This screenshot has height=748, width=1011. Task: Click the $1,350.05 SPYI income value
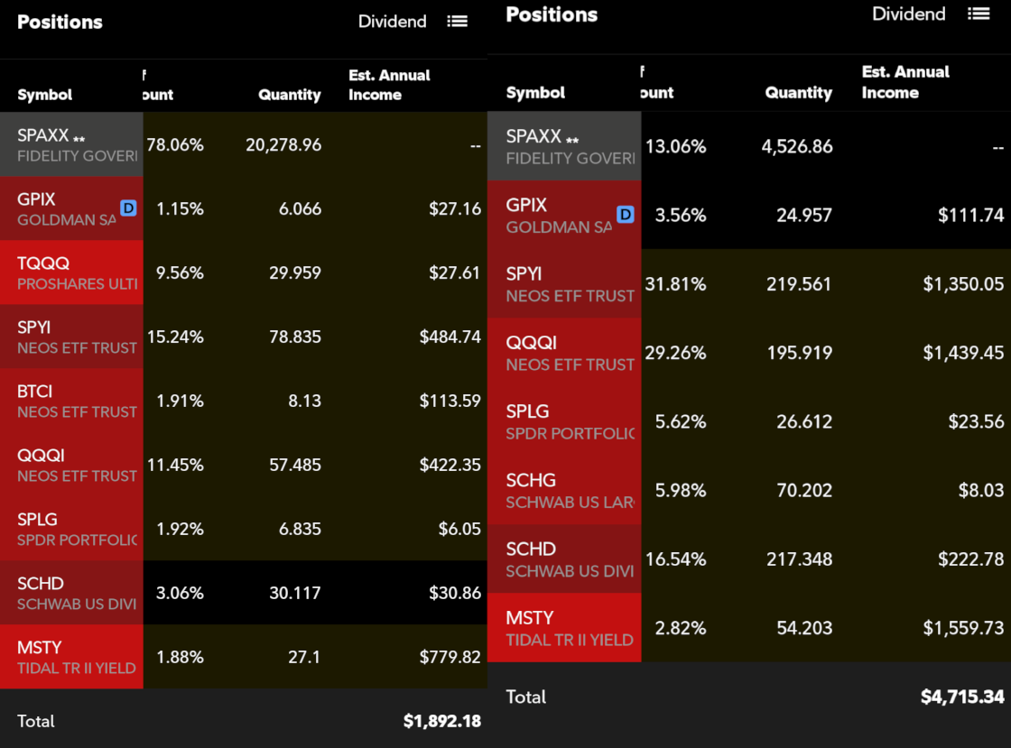click(963, 284)
